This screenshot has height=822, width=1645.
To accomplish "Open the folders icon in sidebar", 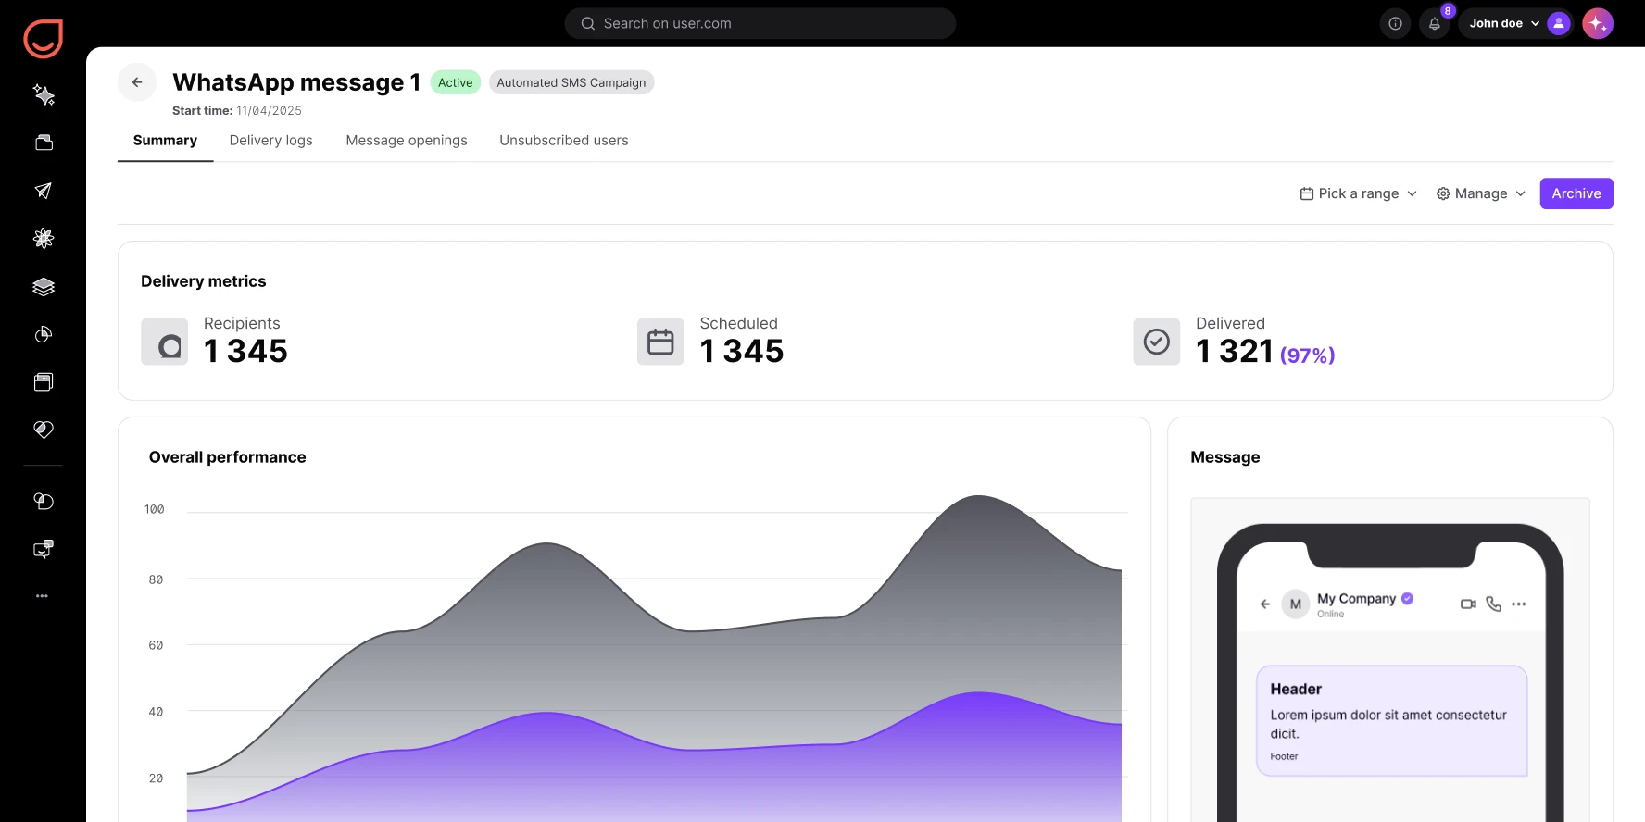I will point(44,143).
